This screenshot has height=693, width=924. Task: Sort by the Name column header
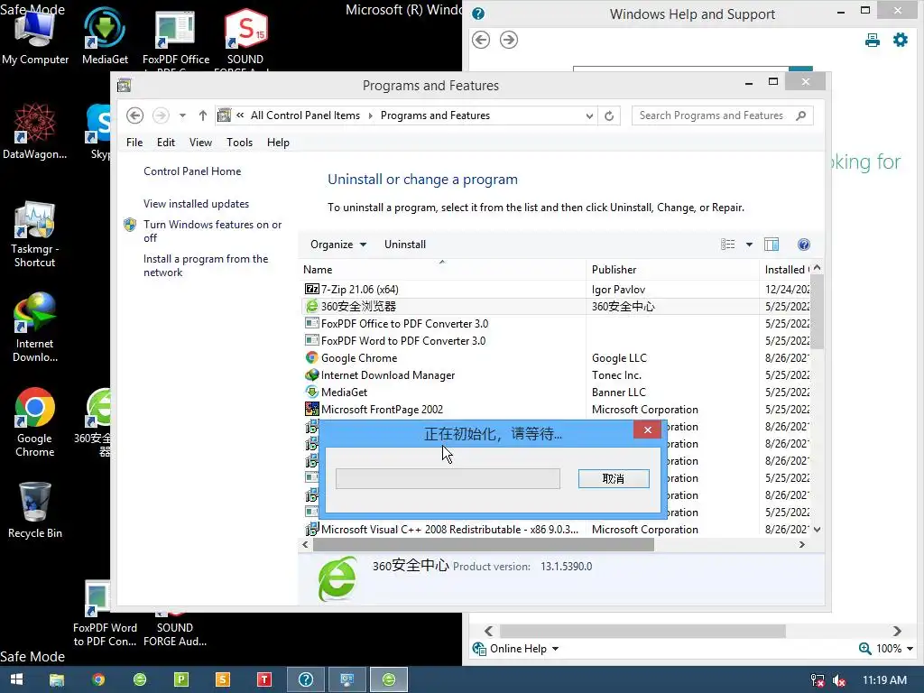click(x=442, y=269)
